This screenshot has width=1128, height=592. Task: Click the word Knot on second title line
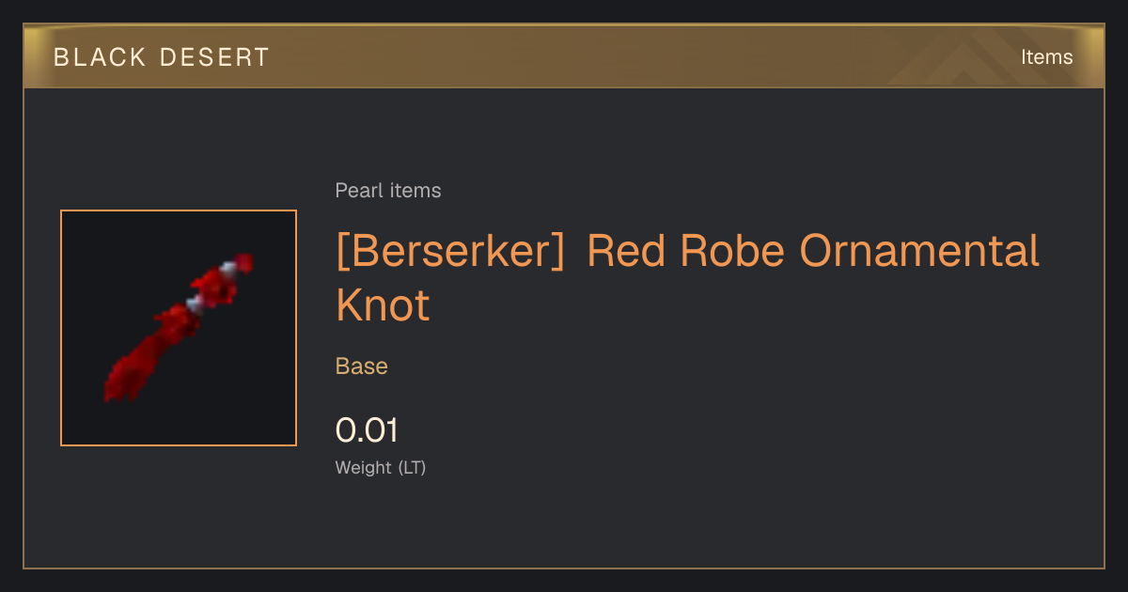383,304
